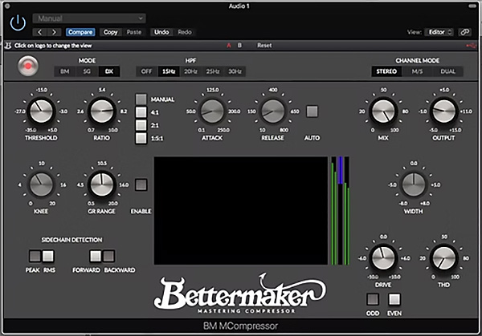
Task: Select M/S channel mode
Action: click(417, 71)
